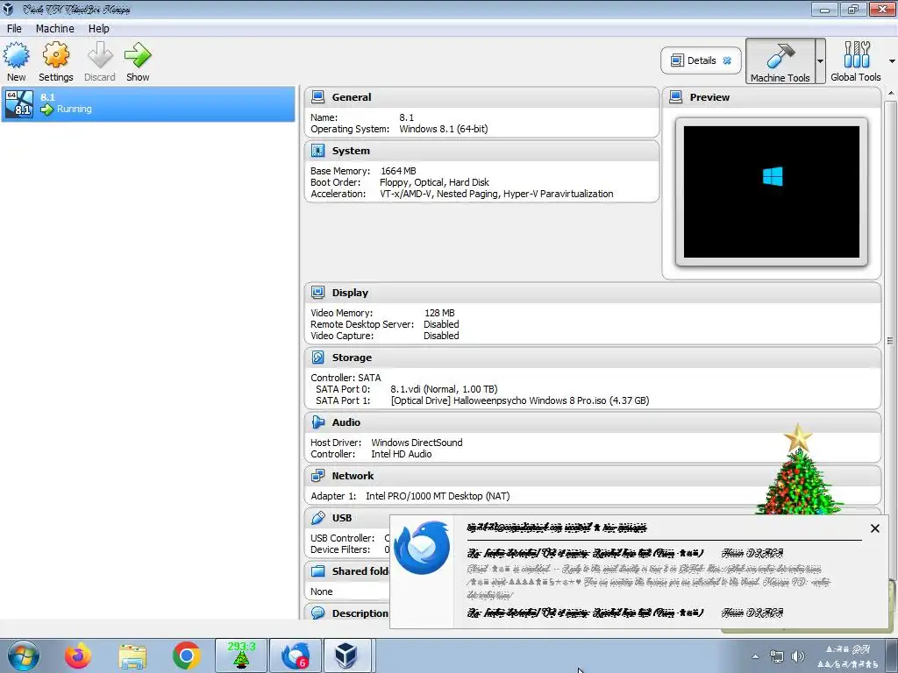
Task: Open the File menu
Action: point(14,29)
